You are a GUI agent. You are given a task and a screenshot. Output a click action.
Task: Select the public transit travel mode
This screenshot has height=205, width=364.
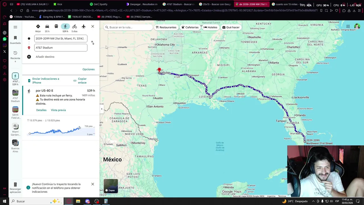click(x=56, y=26)
